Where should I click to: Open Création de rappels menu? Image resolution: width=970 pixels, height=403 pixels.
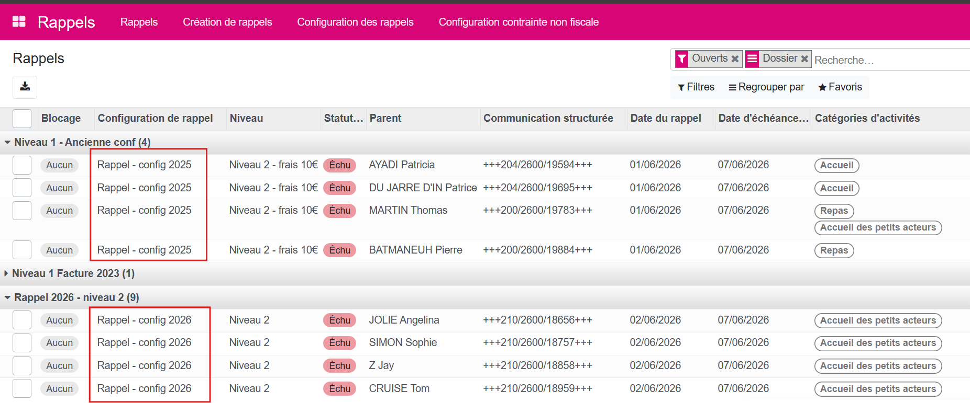tap(227, 22)
